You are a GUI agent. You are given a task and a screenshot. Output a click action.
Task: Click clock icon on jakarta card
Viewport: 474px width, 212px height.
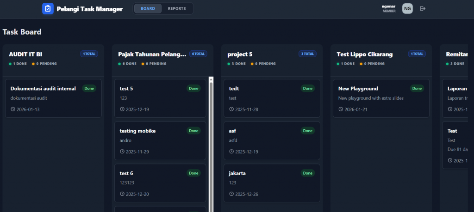[x=231, y=194]
